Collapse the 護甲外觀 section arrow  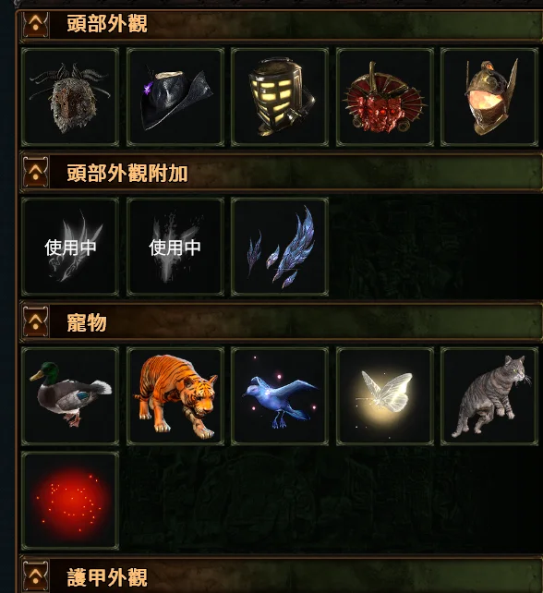point(35,577)
